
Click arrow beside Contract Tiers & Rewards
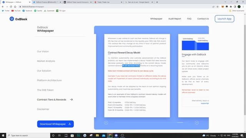pyautogui.click(x=71, y=100)
